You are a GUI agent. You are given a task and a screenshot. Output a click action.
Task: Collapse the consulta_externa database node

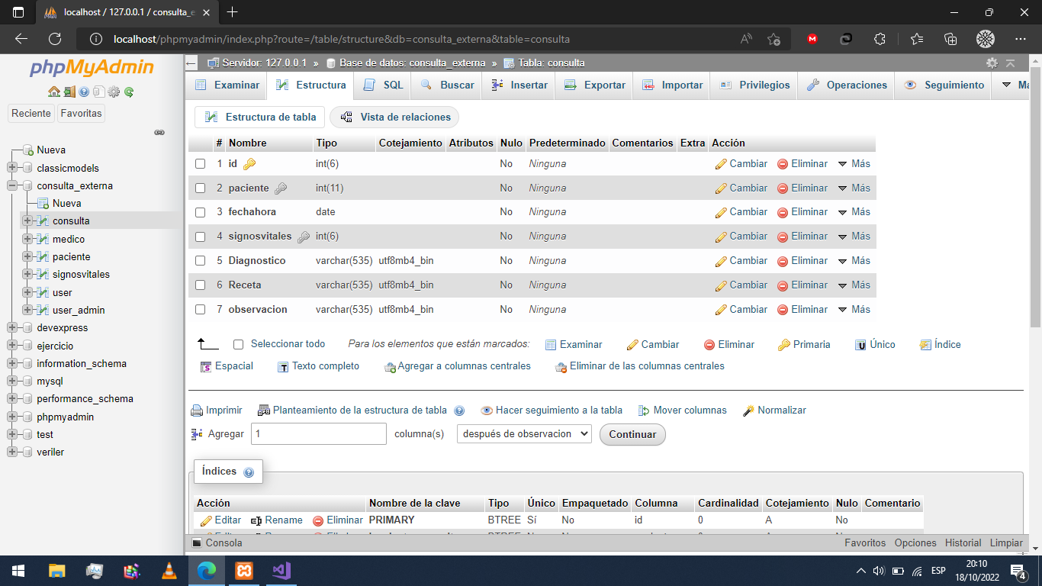12,185
